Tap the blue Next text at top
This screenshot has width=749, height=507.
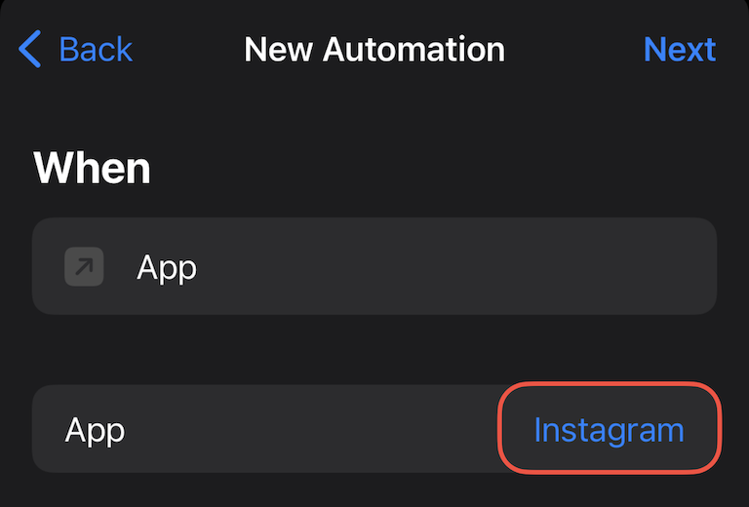click(x=680, y=49)
